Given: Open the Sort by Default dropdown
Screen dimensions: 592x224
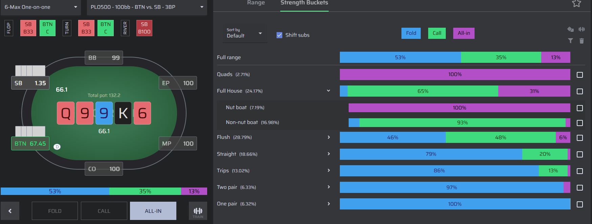Looking at the screenshot, I should click(x=245, y=33).
